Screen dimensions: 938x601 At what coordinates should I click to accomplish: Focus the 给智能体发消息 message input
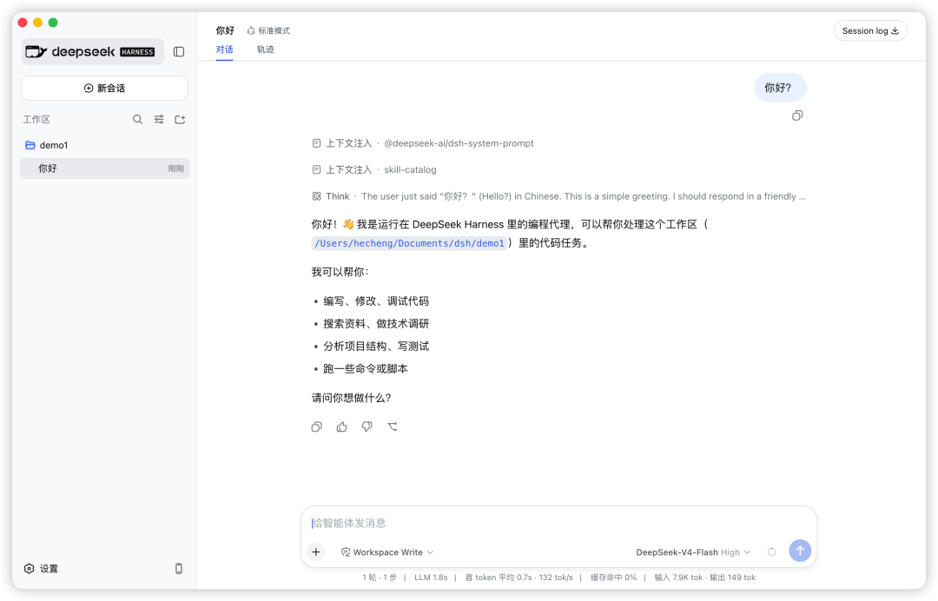pyautogui.click(x=558, y=523)
